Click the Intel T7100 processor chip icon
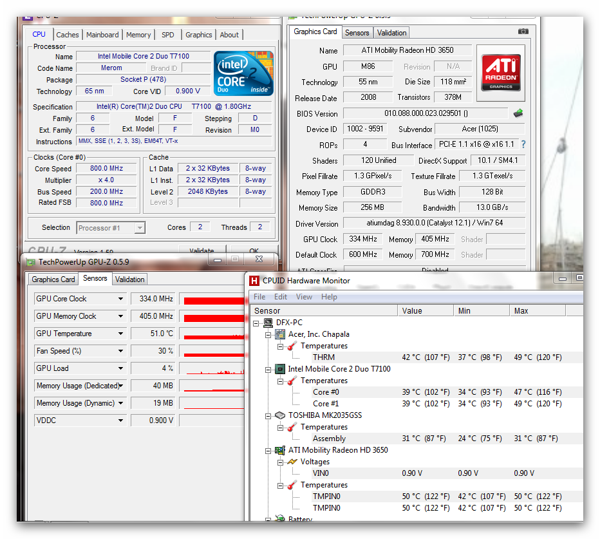The height and width of the screenshot is (539, 600). click(x=281, y=369)
